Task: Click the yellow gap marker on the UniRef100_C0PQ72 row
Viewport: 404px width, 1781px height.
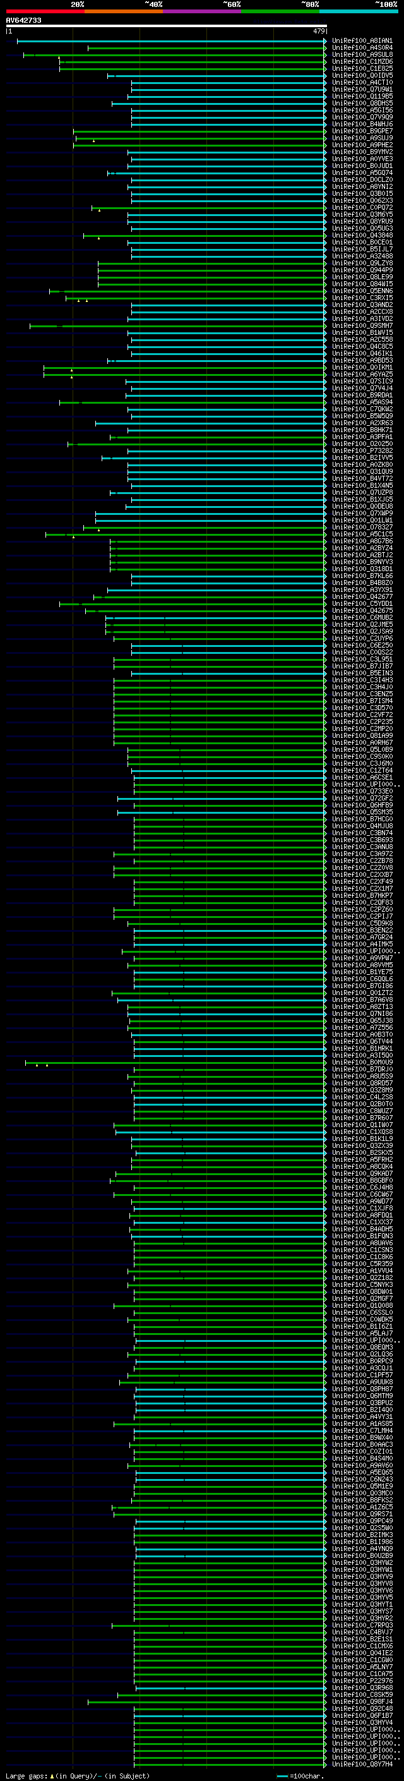Action: click(98, 210)
